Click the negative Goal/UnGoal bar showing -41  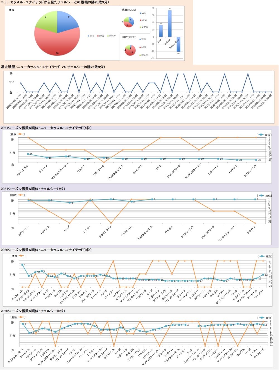179,44
